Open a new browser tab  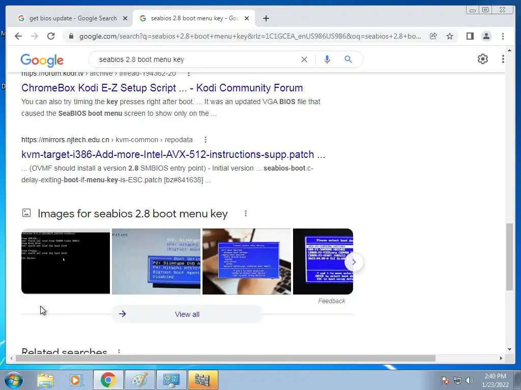266,18
